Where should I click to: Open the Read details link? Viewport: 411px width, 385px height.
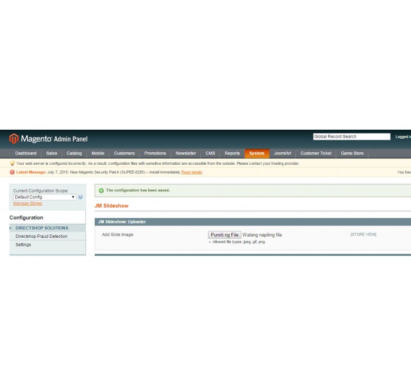coord(192,172)
